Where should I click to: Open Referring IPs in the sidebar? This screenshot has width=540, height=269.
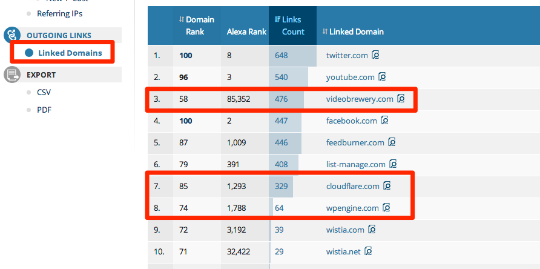click(x=59, y=14)
